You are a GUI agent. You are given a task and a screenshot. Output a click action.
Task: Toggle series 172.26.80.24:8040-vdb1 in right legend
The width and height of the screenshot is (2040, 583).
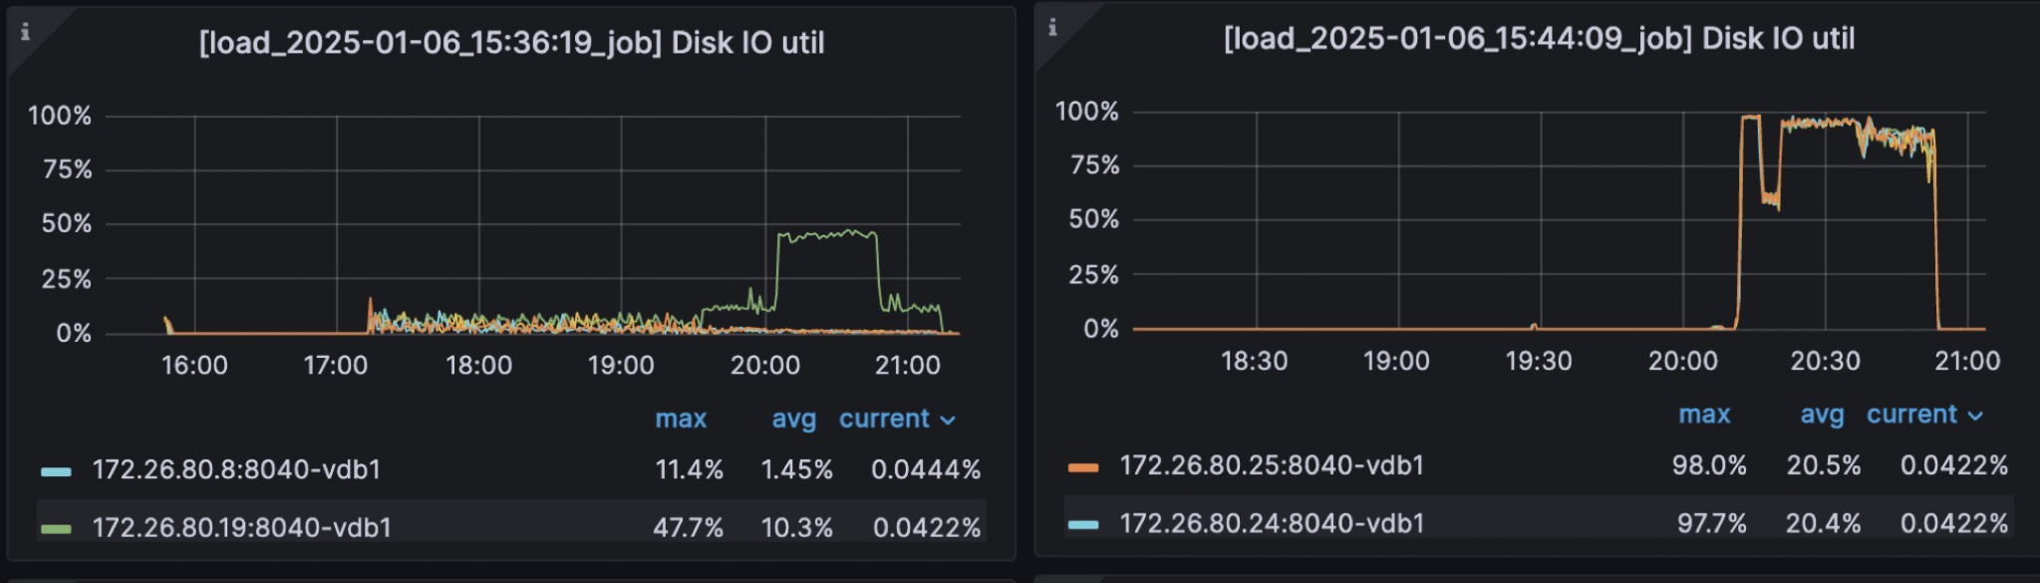pos(1272,523)
